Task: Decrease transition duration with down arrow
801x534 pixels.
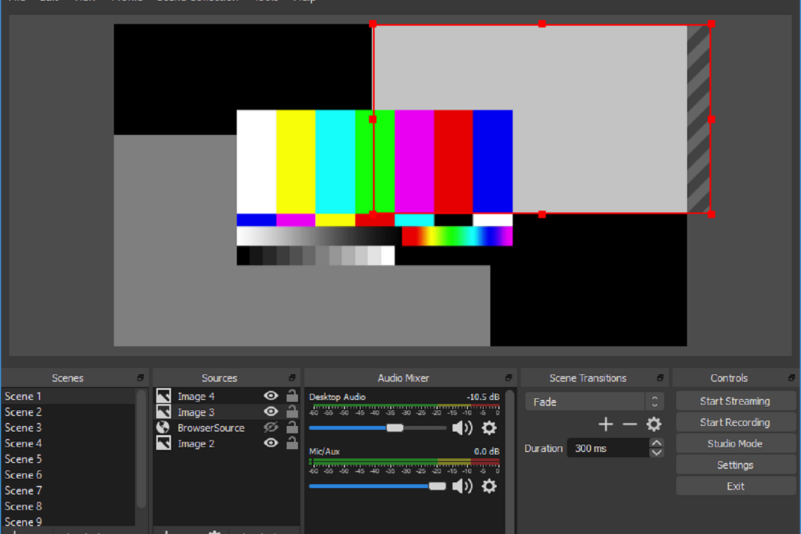Action: (656, 452)
